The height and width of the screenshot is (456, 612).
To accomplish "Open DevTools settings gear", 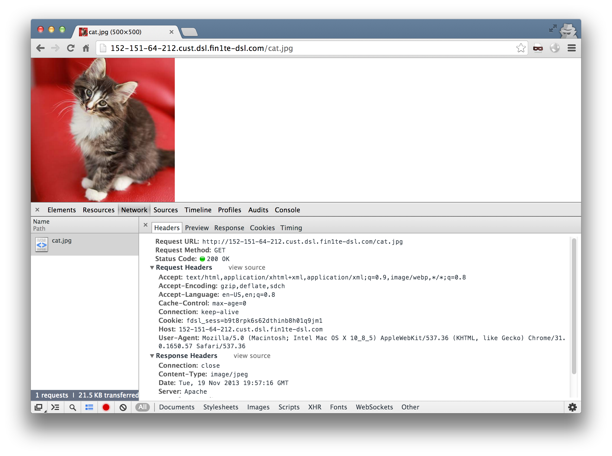I will 572,407.
